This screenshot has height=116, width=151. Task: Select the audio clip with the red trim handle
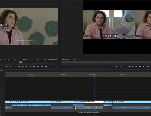pyautogui.click(x=89, y=108)
